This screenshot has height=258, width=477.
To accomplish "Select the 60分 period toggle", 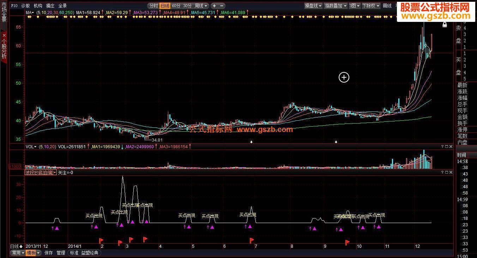I will [176, 6].
